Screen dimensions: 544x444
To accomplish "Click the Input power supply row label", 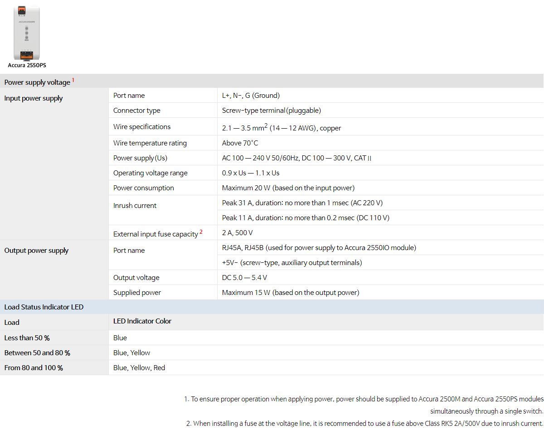I will pos(34,98).
